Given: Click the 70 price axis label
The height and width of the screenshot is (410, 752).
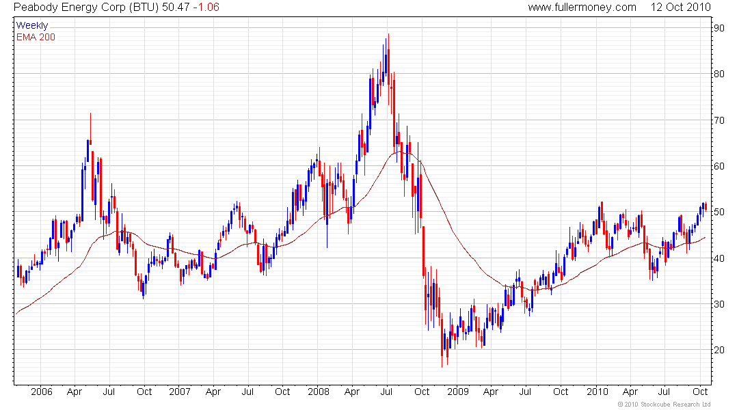Looking at the screenshot, I should (719, 120).
